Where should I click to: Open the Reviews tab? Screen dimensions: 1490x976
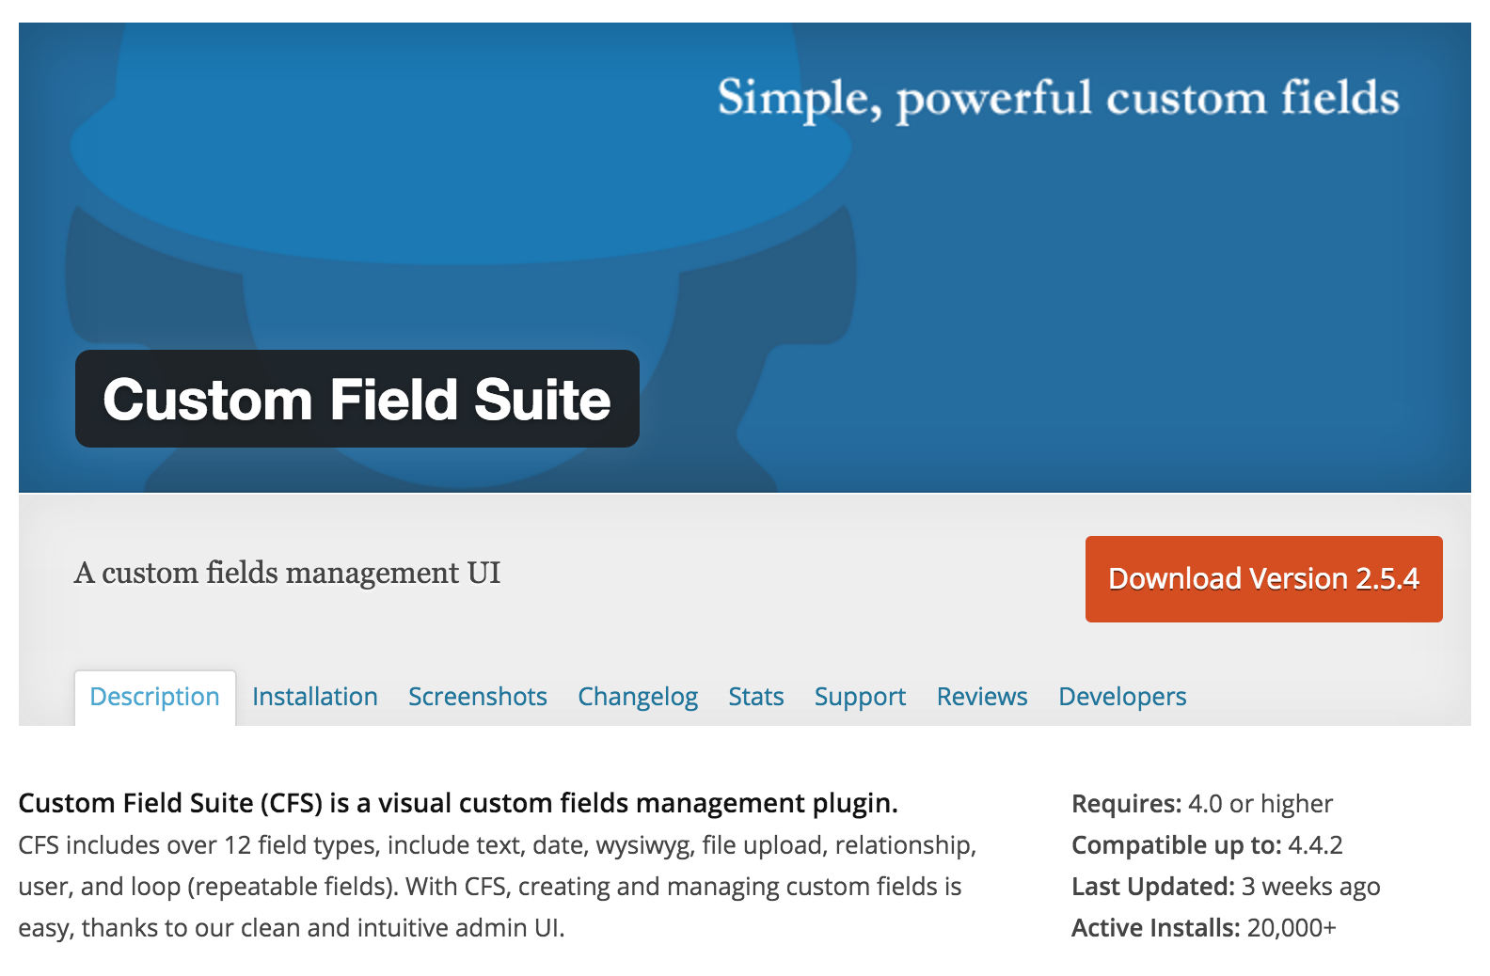981,697
